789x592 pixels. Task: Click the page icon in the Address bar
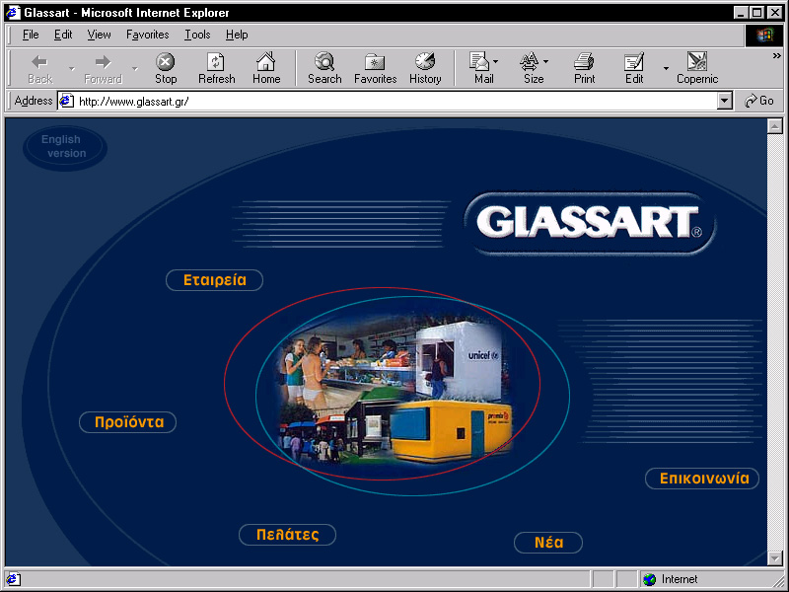(66, 102)
